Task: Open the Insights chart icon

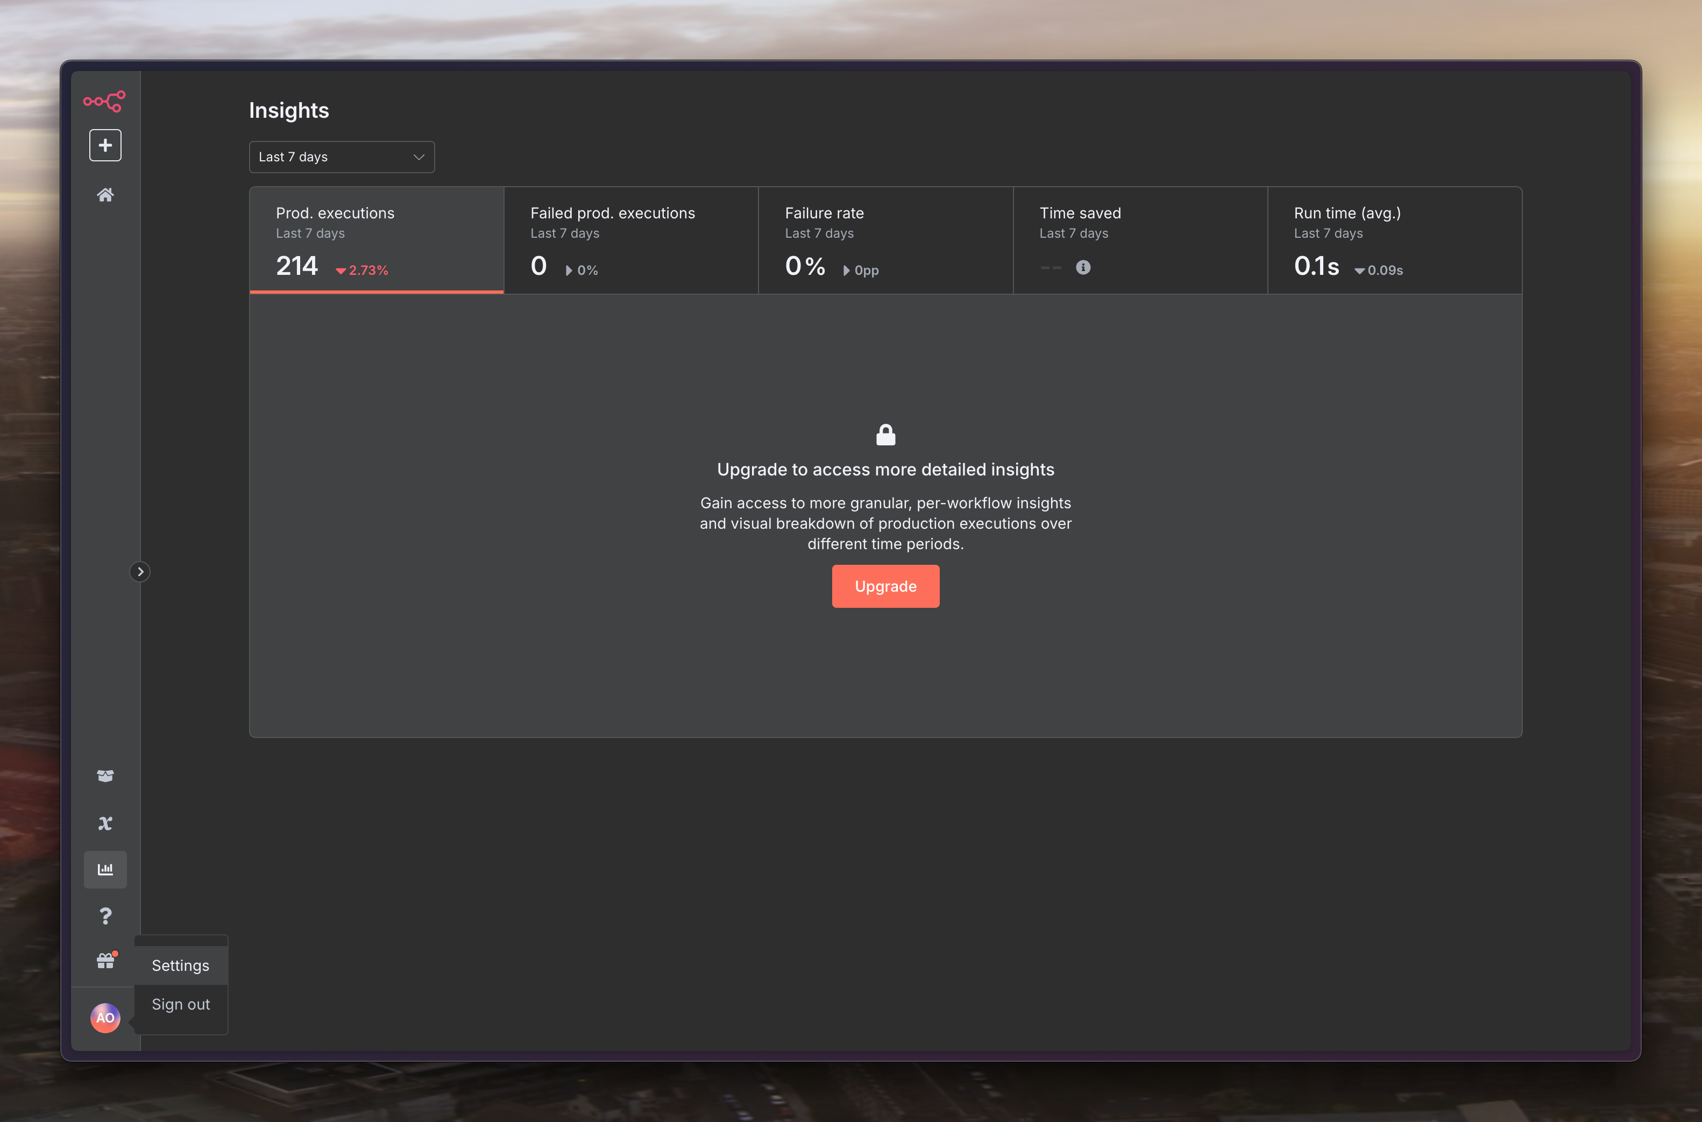Action: click(x=105, y=869)
